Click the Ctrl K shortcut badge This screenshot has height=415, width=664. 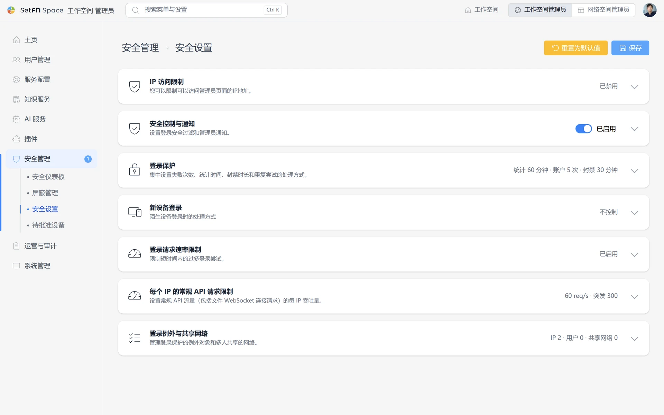pos(273,10)
